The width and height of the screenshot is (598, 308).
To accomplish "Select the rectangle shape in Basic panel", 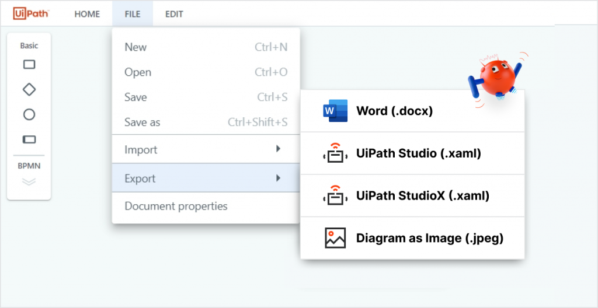I will pos(29,64).
